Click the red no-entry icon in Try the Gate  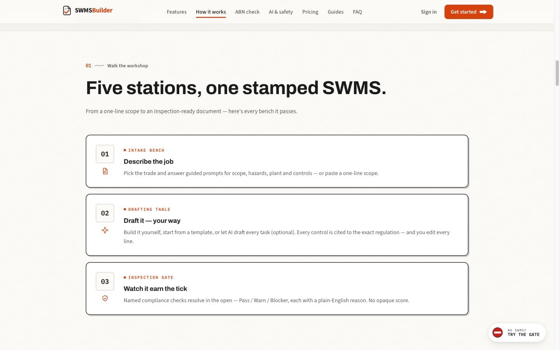[x=498, y=332]
